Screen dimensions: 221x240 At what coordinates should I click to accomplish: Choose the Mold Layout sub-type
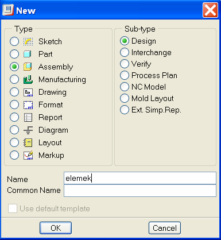tap(125, 98)
